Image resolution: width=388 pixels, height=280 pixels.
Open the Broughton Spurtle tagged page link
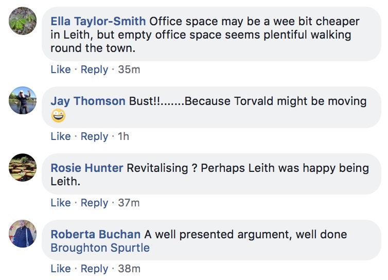coord(100,248)
